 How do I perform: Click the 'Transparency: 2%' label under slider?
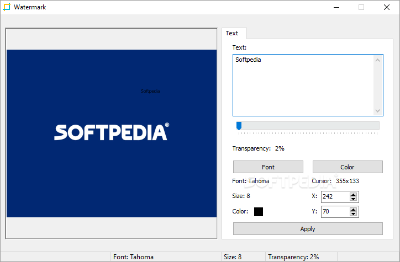[x=258, y=148]
